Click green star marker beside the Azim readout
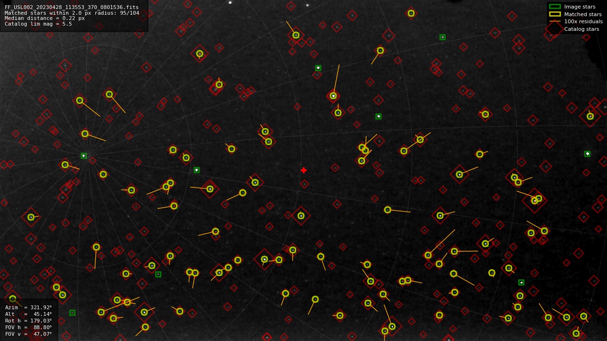607x341 pixels. pyautogui.click(x=72, y=313)
